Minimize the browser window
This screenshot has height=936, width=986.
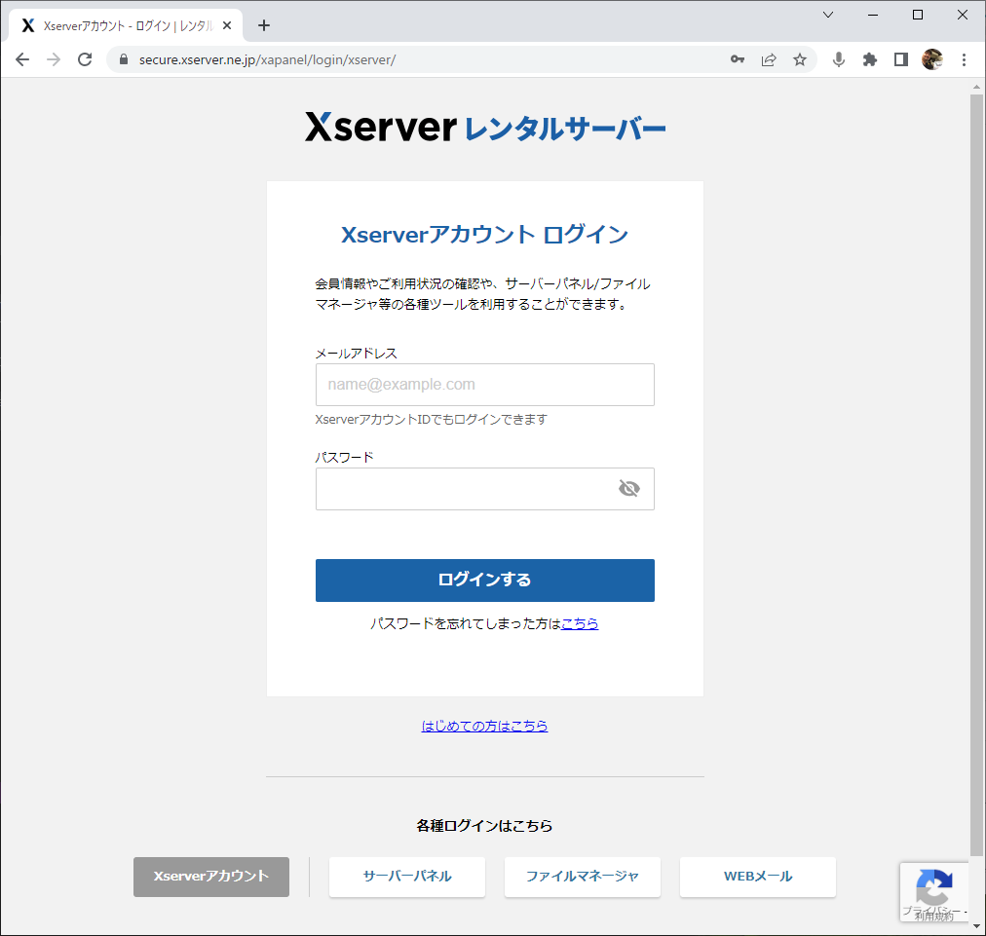coord(873,15)
